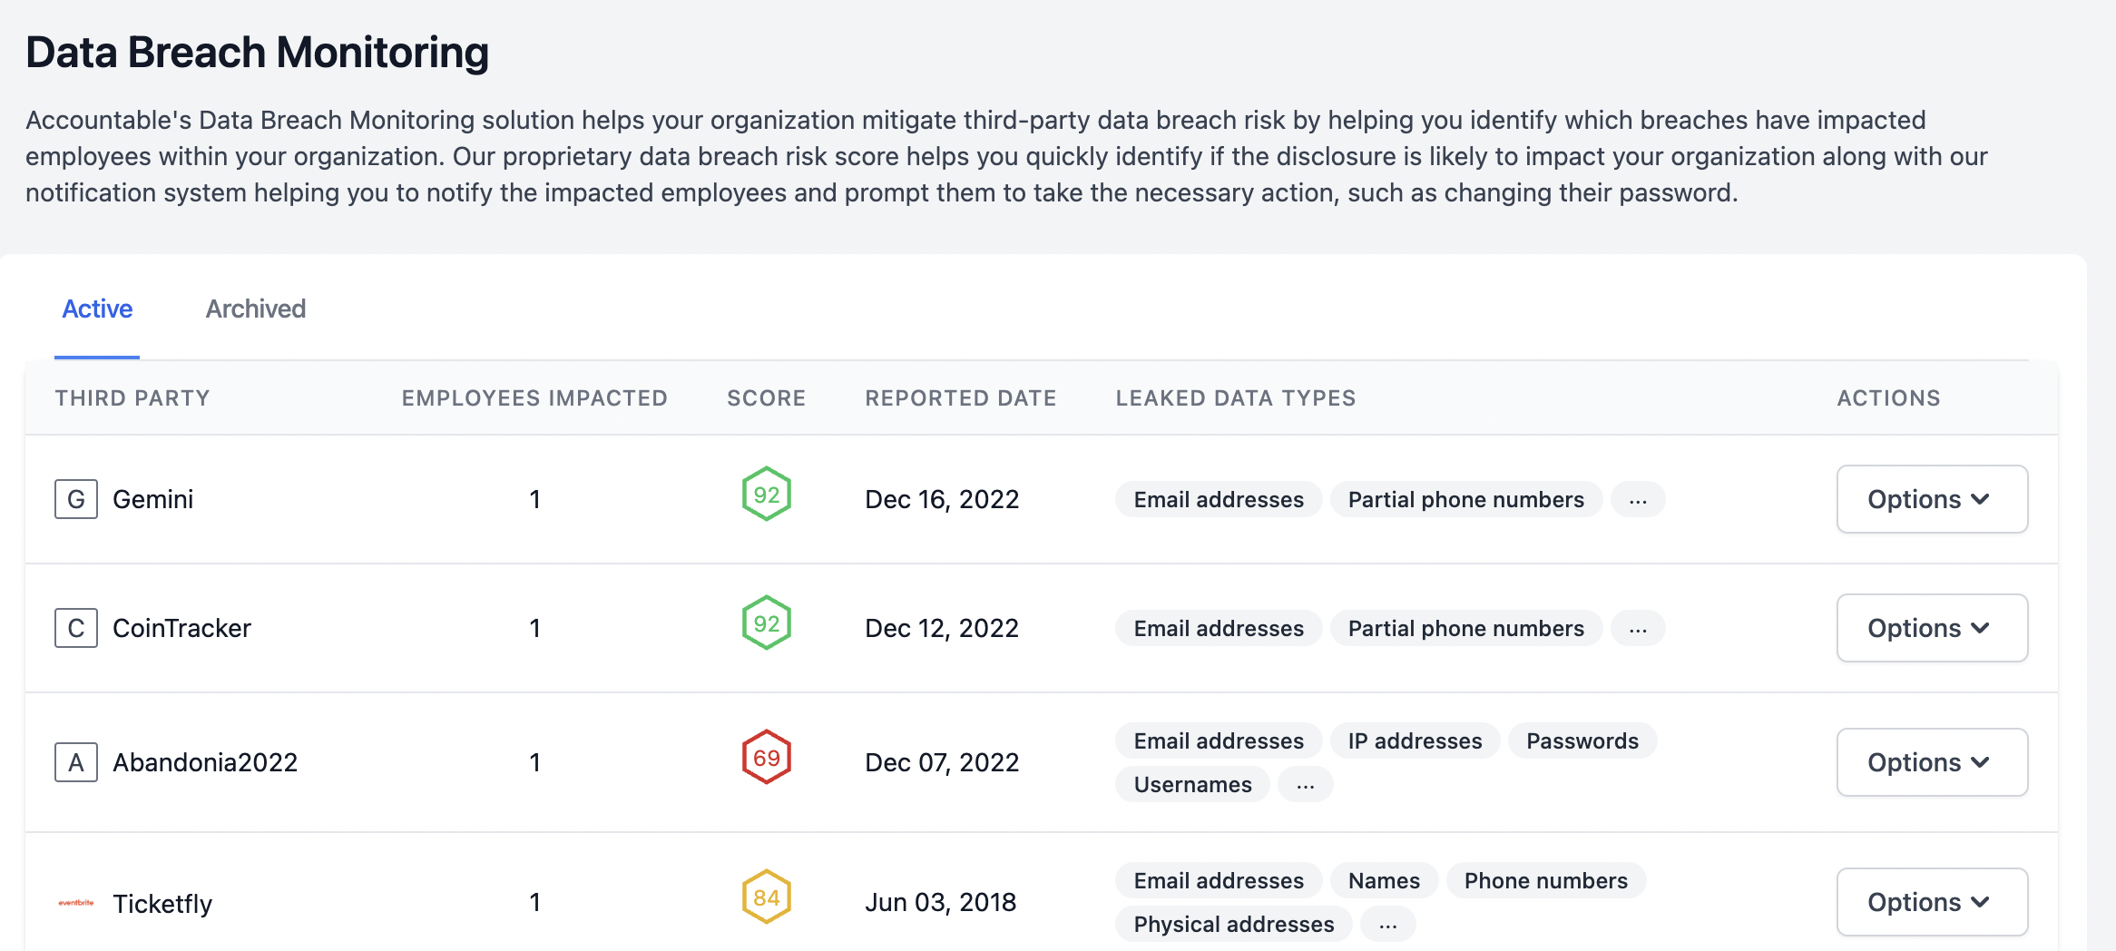Screen dimensions: 2116x951
Task: Click Abandonia2022's Email addresses tag
Action: pyautogui.click(x=1219, y=741)
